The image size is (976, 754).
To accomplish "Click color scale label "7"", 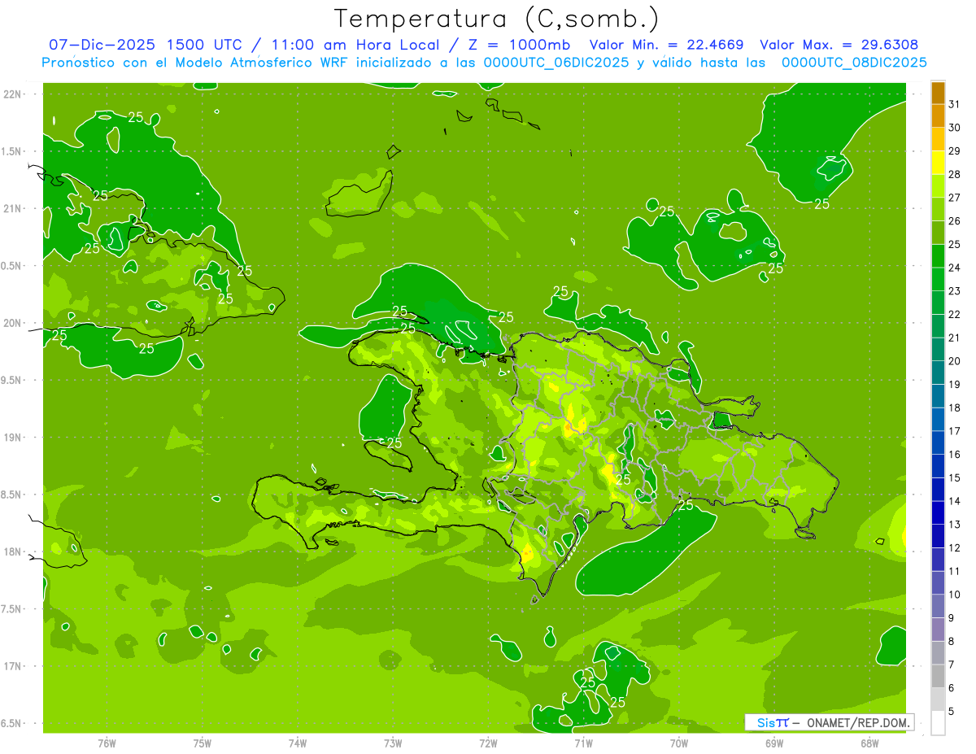I will point(951,665).
